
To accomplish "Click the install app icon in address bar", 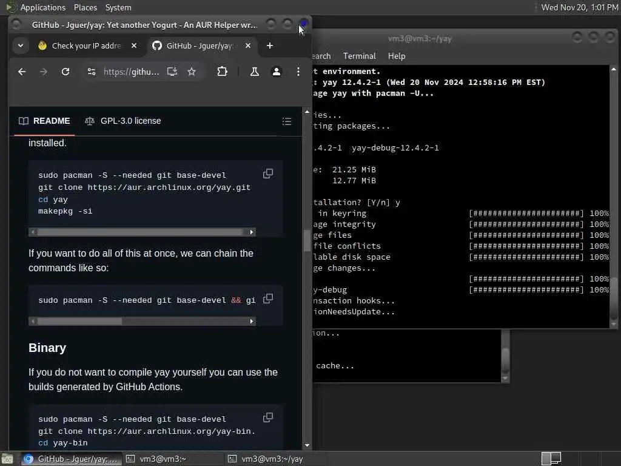I will [172, 72].
